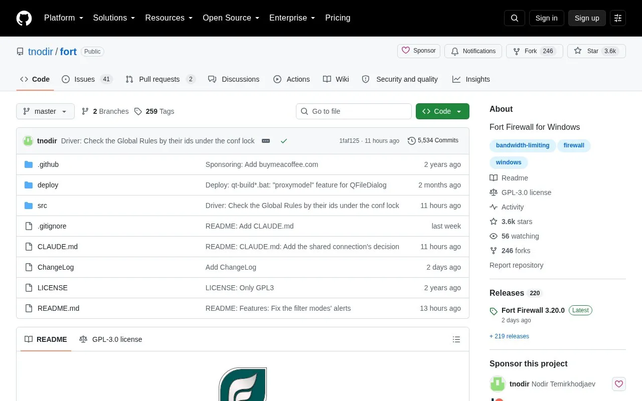Open the src folder
Viewport: 642px width, 401px height.
[42, 206]
